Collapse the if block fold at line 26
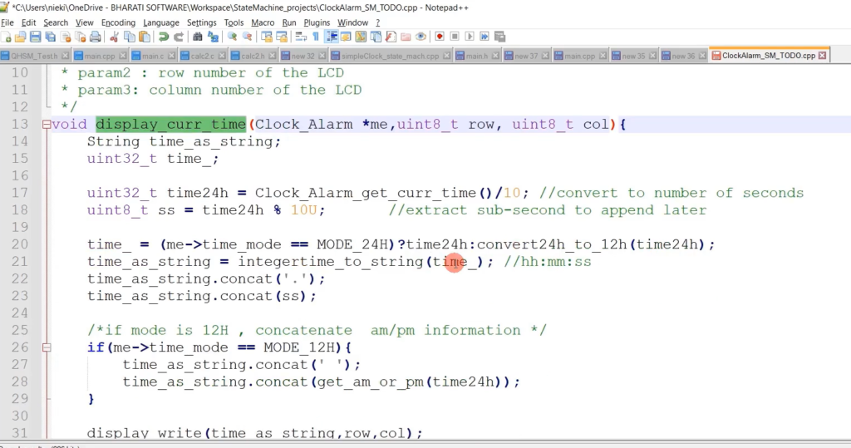The image size is (851, 448). (46, 347)
